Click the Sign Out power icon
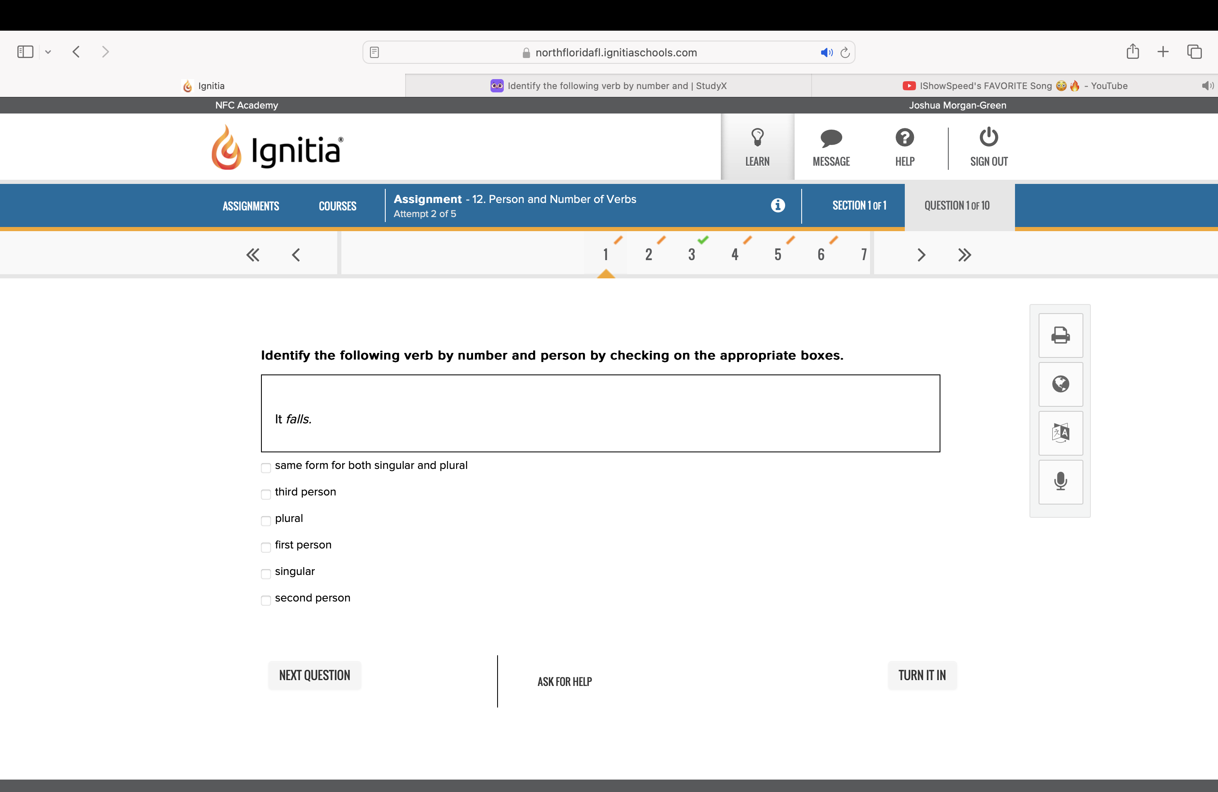 (x=988, y=147)
